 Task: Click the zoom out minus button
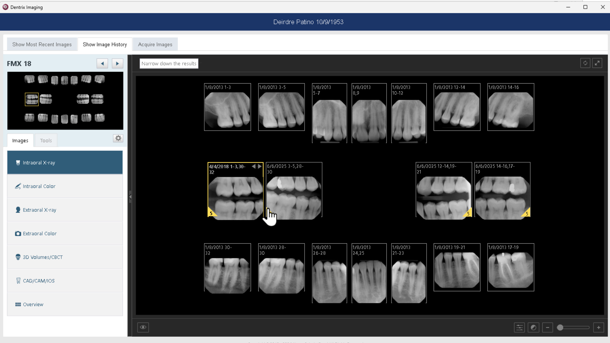tap(547, 327)
